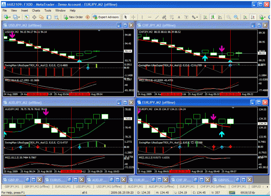
Task: Switch to the USDJPY,M1 chart tab
Action: [83, 186]
